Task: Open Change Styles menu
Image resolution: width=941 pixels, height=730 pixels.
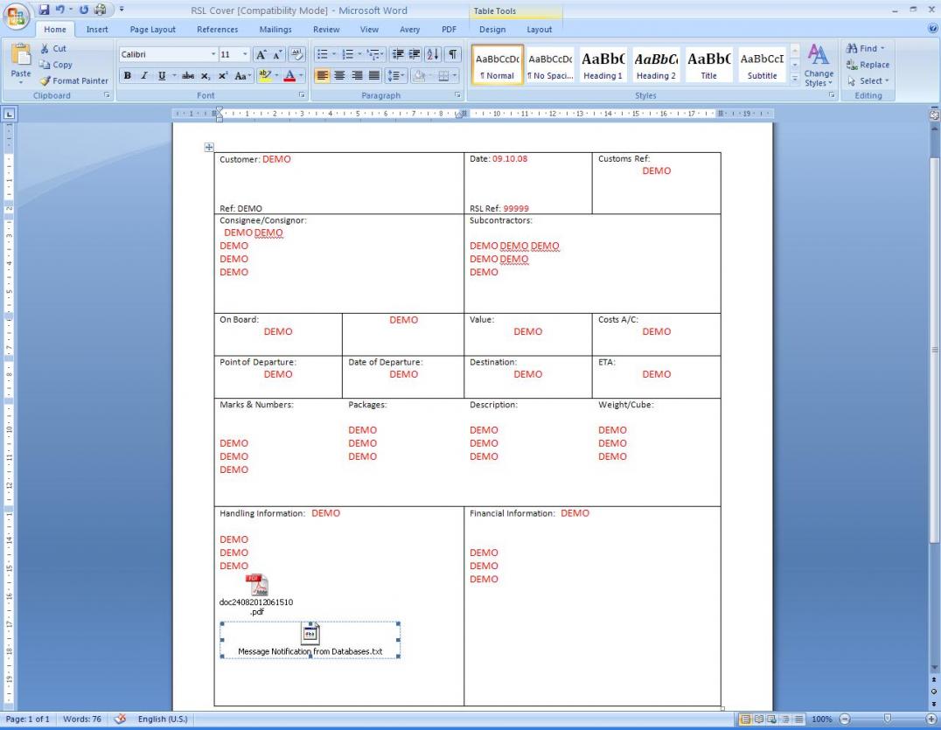Action: tap(819, 66)
